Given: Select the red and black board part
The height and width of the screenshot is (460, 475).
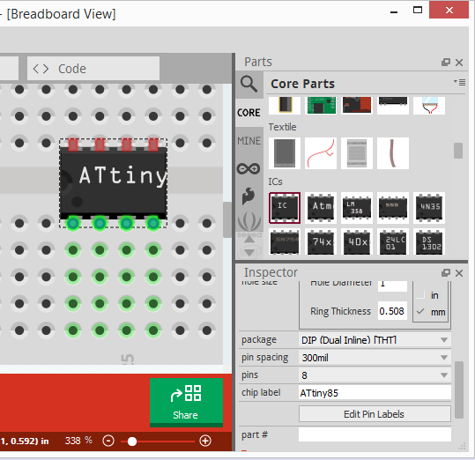Looking at the screenshot, I should (x=357, y=106).
